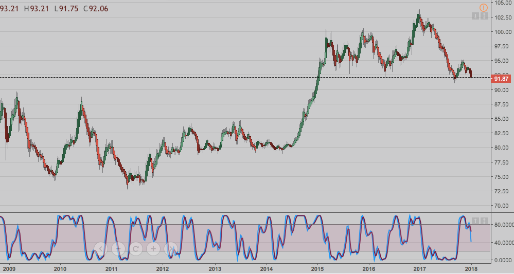Click the H93.21 high value
The width and height of the screenshot is (514, 274).
tap(37, 9)
